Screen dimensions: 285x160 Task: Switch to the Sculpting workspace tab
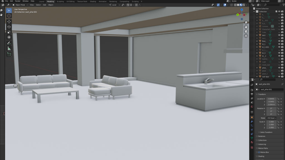[60, 1]
